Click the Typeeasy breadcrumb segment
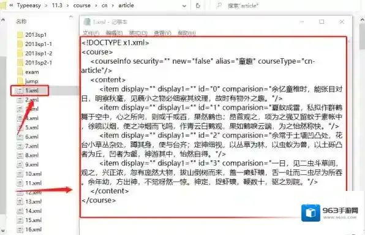The height and width of the screenshot is (235, 365). 29,6
